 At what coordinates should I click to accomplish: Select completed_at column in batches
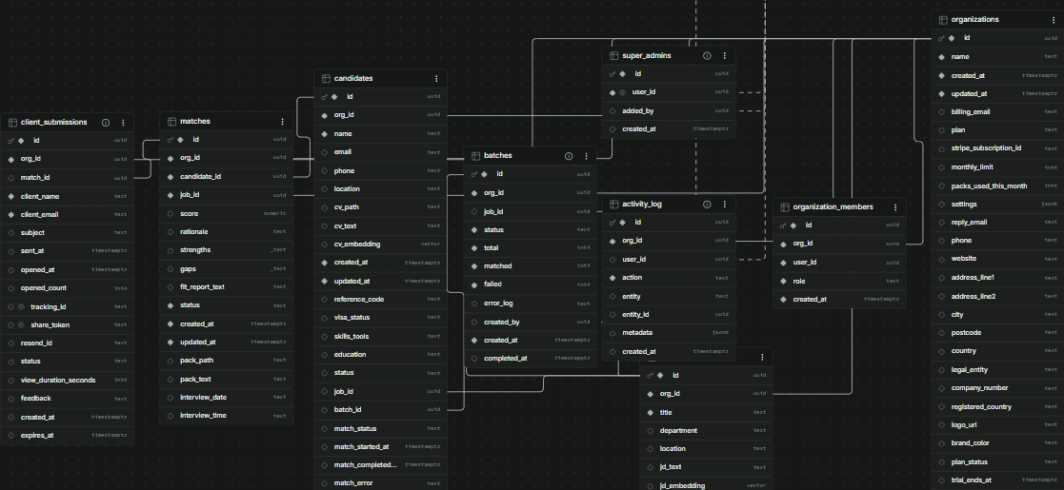coord(531,359)
